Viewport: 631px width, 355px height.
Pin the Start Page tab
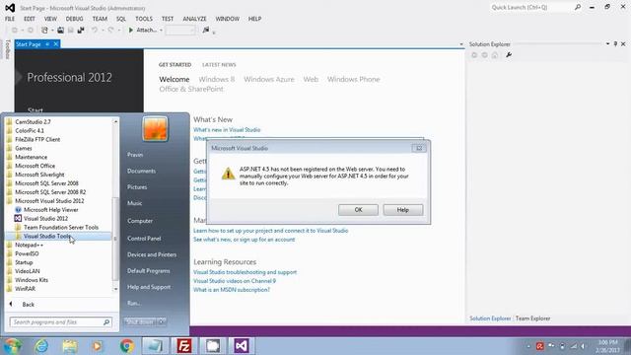[47, 44]
